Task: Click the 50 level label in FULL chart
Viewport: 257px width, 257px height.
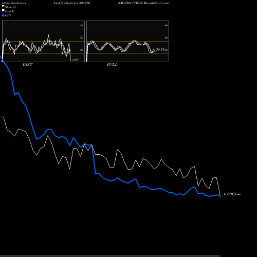Action: tap(166, 38)
